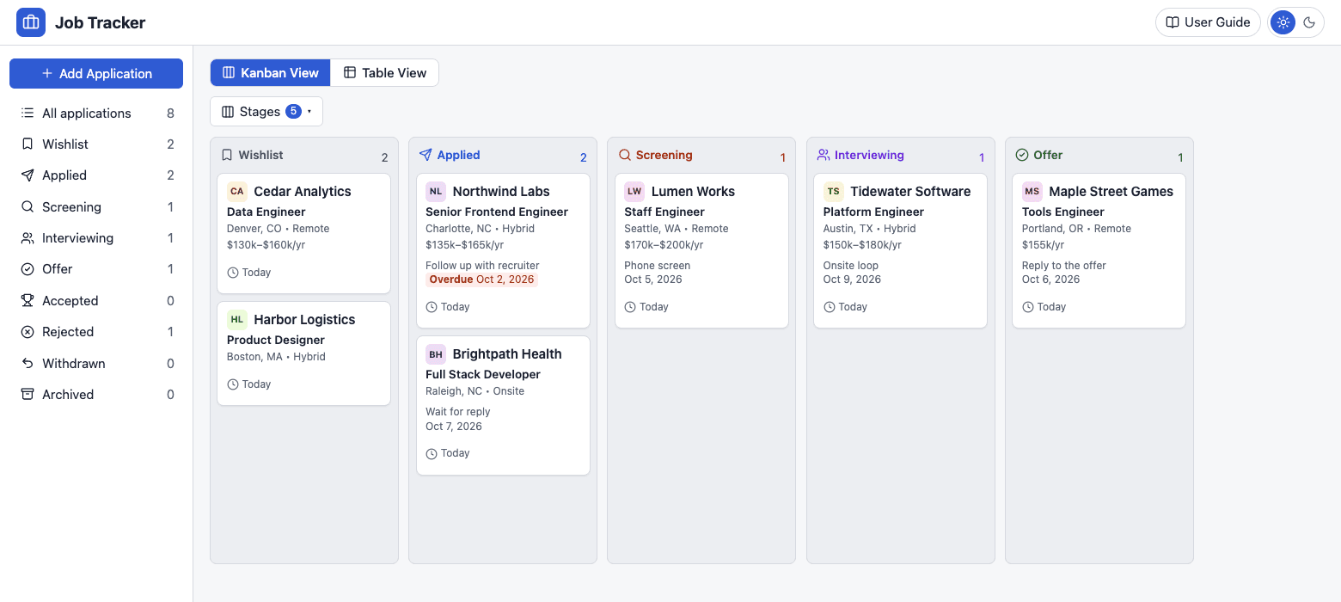Select Applied in the sidebar
Image resolution: width=1341 pixels, height=602 pixels.
coord(96,175)
